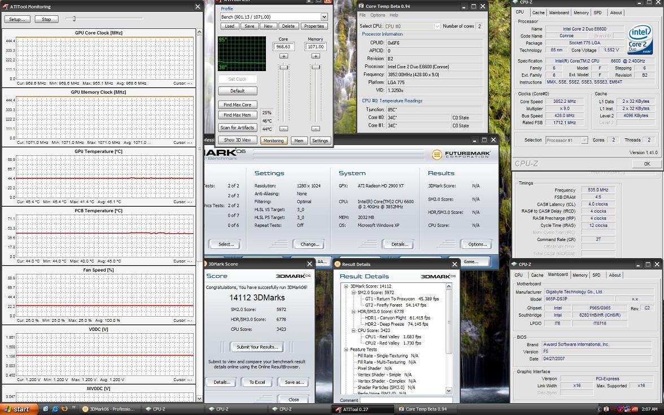Open ATITool Mem settings

pyautogui.click(x=299, y=141)
